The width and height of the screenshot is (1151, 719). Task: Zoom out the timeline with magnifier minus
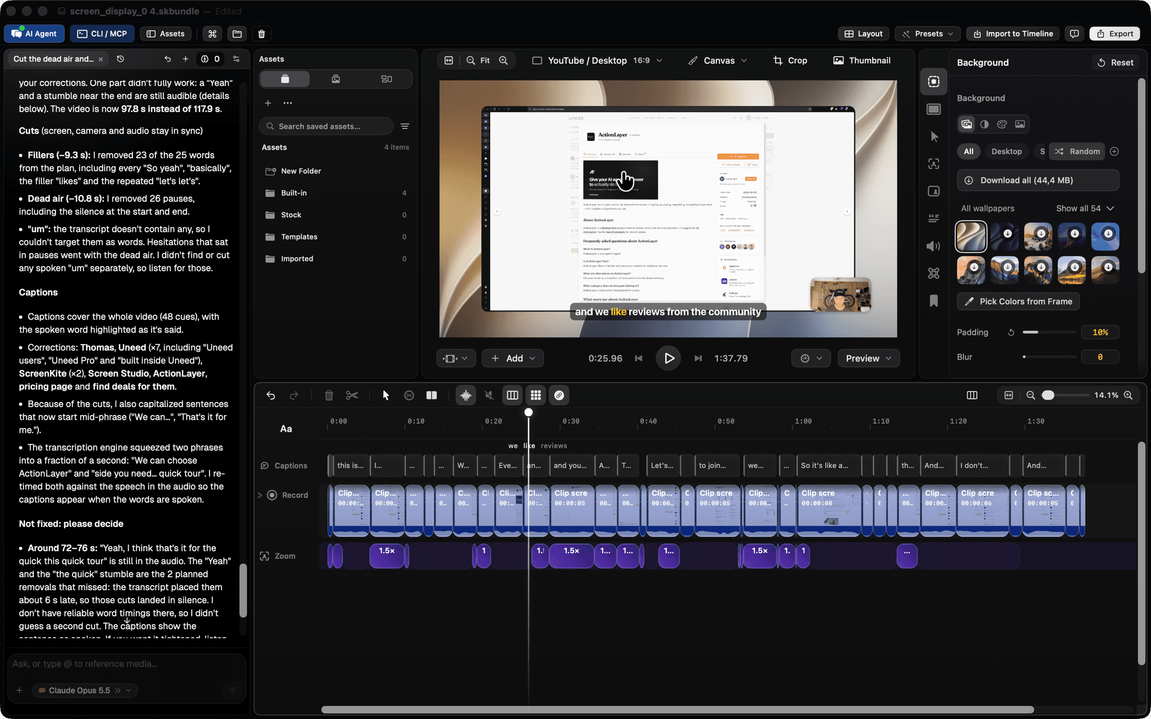(x=1030, y=395)
